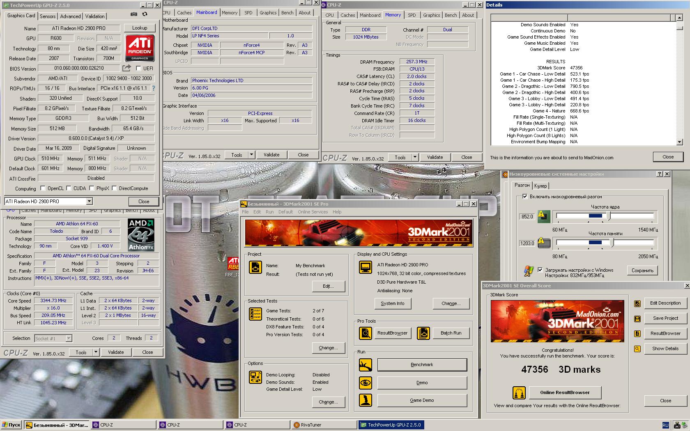This screenshot has height=431, width=690.
Task: Click memory clock value field 1203.0
Action: click(527, 243)
